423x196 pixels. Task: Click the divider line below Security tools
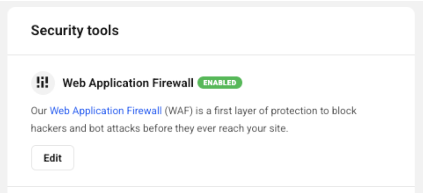click(x=211, y=55)
